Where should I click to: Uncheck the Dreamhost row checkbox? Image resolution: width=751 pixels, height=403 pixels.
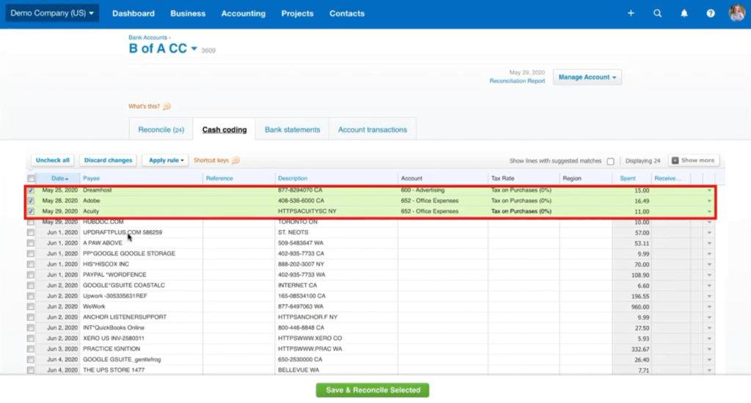(x=31, y=191)
